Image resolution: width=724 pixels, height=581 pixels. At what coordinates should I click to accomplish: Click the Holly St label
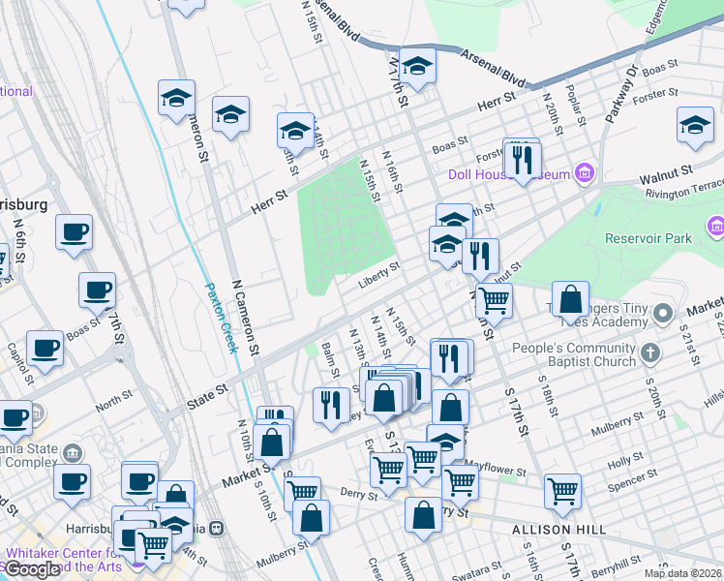point(625,461)
